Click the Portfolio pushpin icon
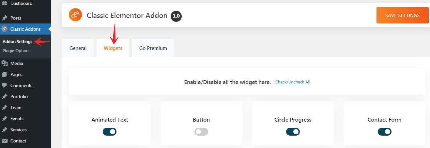 pyautogui.click(x=5, y=96)
